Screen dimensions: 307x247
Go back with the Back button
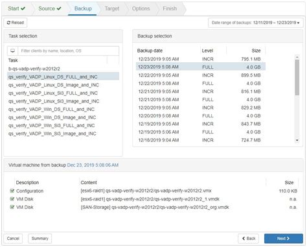(249, 239)
